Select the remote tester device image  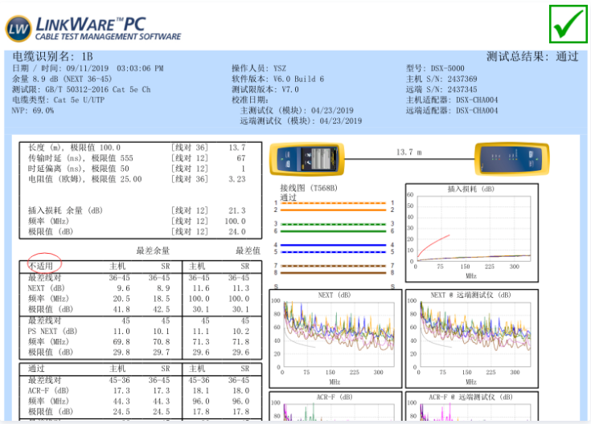(x=524, y=157)
